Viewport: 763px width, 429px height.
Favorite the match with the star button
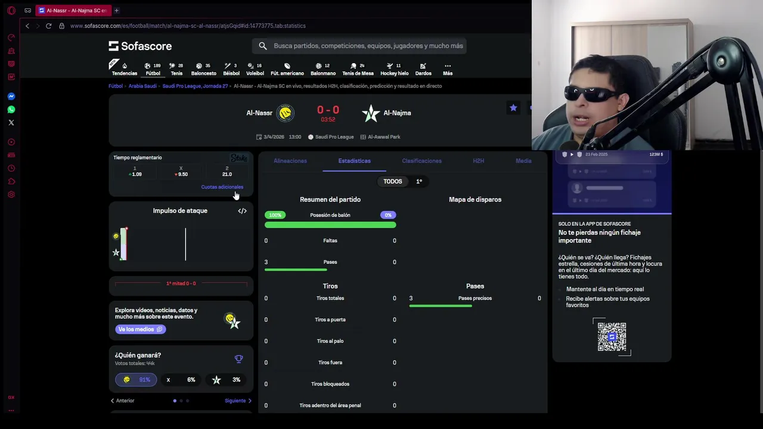(513, 108)
